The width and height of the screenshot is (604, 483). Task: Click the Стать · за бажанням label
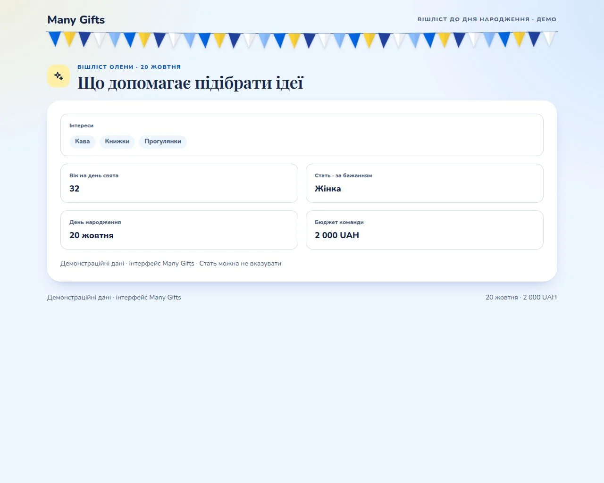click(344, 175)
